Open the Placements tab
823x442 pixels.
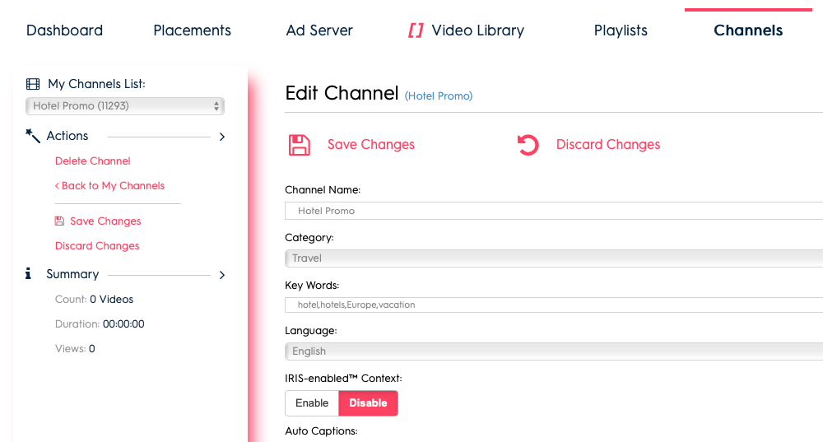pos(192,30)
